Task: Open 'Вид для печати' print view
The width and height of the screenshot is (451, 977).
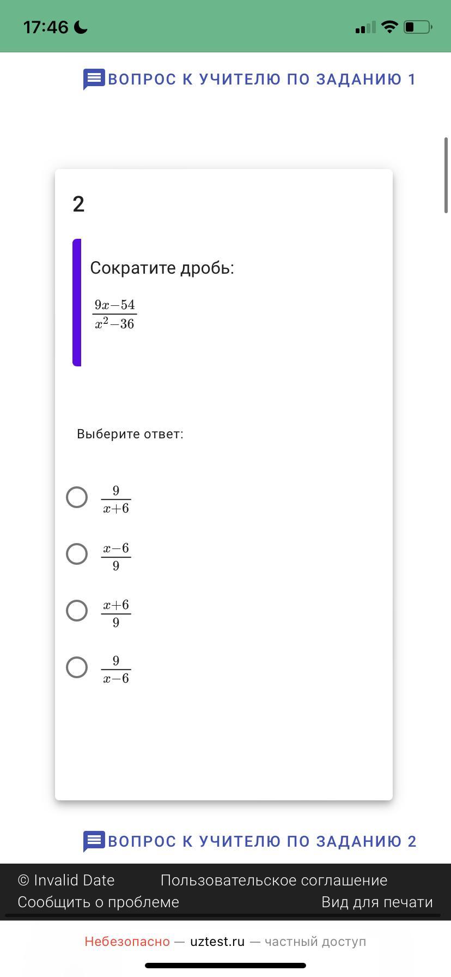Action: point(377,902)
